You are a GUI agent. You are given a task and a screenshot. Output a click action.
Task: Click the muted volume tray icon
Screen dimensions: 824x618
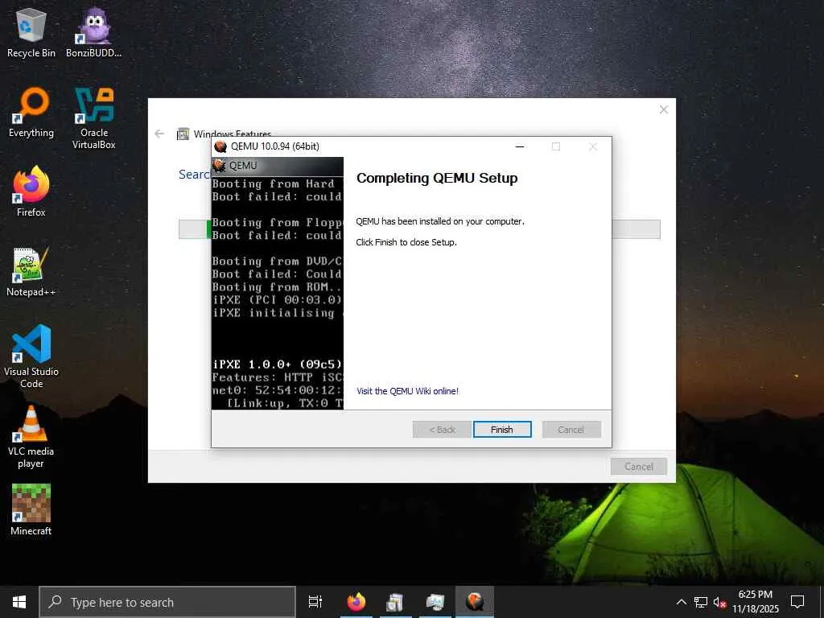pyautogui.click(x=719, y=602)
